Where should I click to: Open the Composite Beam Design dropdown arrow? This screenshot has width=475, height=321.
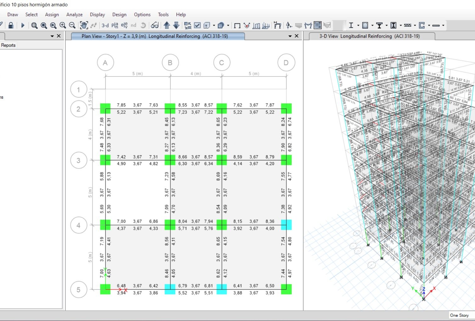click(x=386, y=25)
